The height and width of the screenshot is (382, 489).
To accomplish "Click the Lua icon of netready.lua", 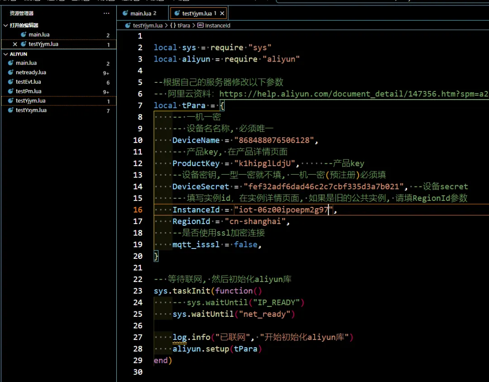I will point(10,72).
